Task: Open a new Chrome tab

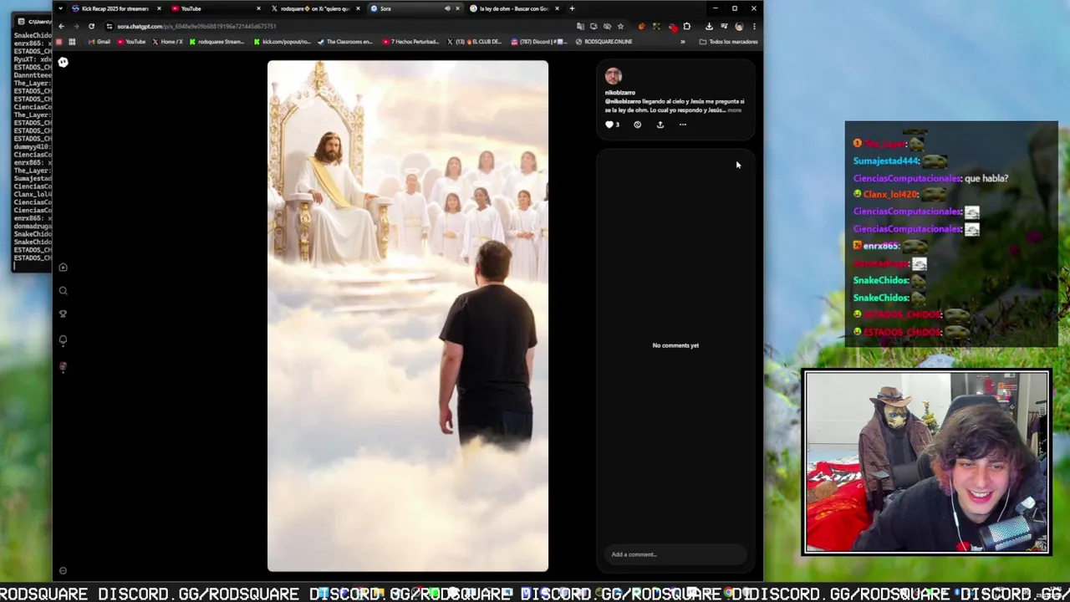Action: [572, 8]
